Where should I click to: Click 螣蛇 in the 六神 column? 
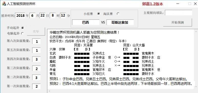(53, 62)
